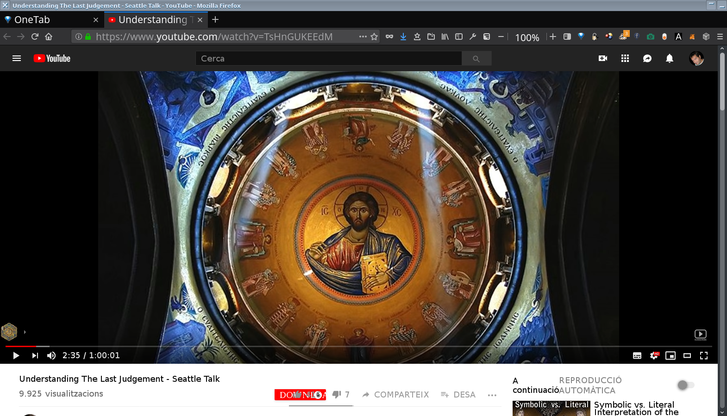Seek on the video progress bar

[x=359, y=346]
